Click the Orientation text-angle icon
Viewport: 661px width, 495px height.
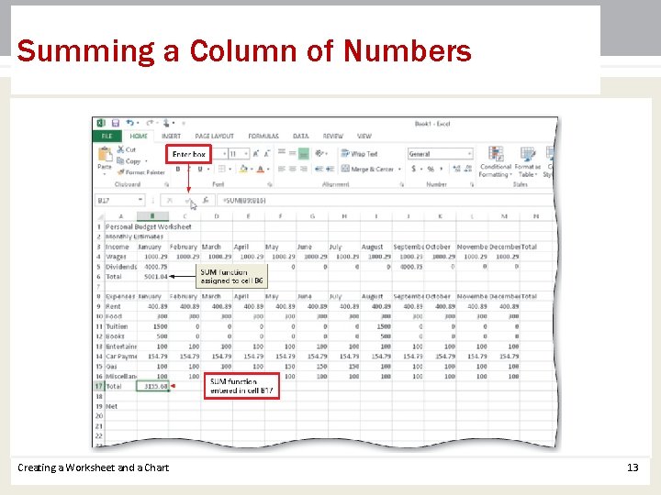319,153
